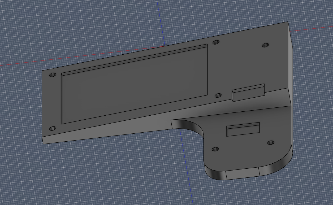Select the hole nearest the plate's top-right corner
This screenshot has height=205, width=333.
point(265,45)
